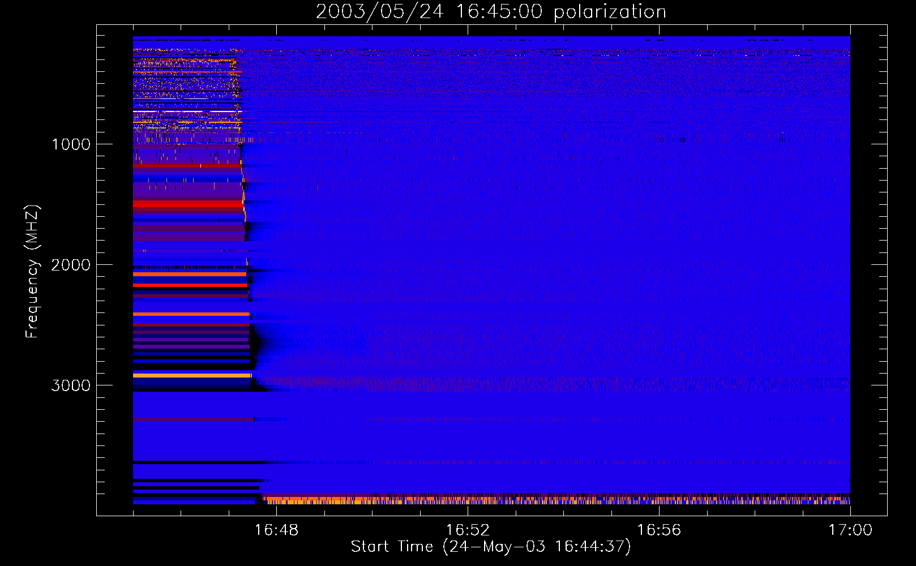Click the '1000' frequency tick label

pyautogui.click(x=71, y=144)
